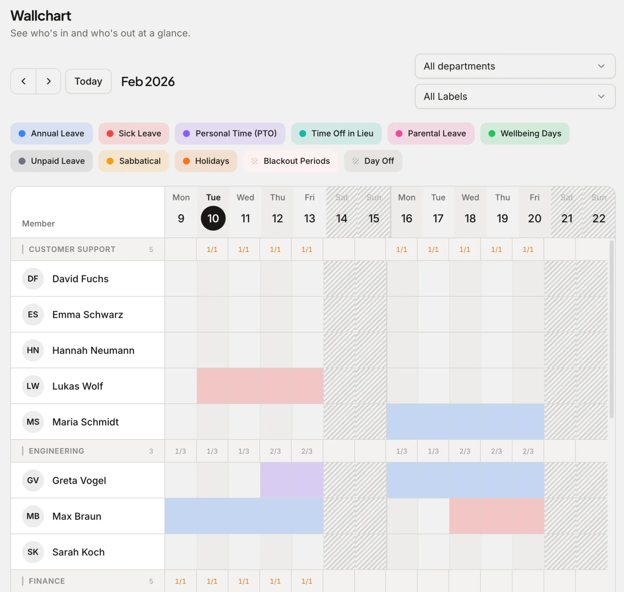Toggle the Time Off in Lieu filter
Screen dimensions: 624x592
tap(336, 134)
